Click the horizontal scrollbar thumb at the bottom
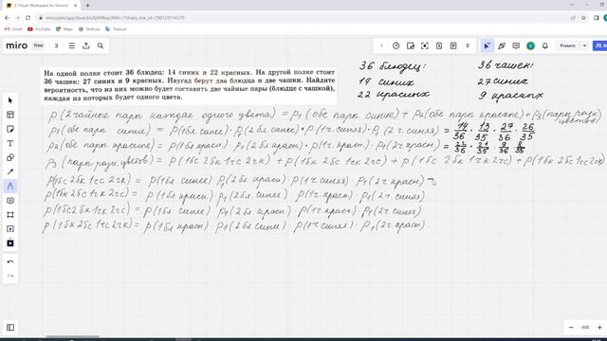 coord(72,336)
